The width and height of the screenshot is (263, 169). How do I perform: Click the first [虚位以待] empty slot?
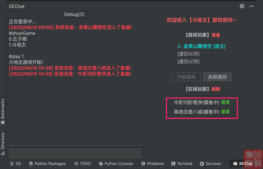click(x=188, y=54)
